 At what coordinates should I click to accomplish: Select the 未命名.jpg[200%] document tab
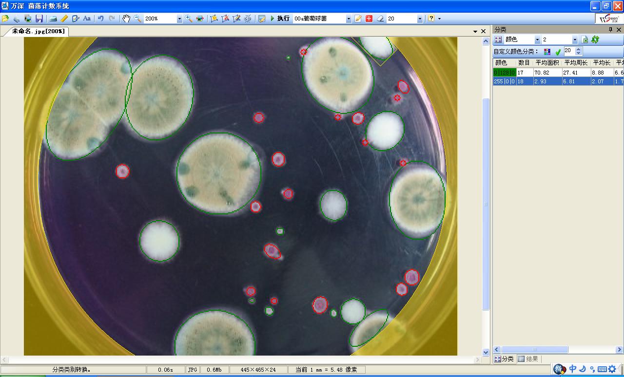(x=38, y=31)
